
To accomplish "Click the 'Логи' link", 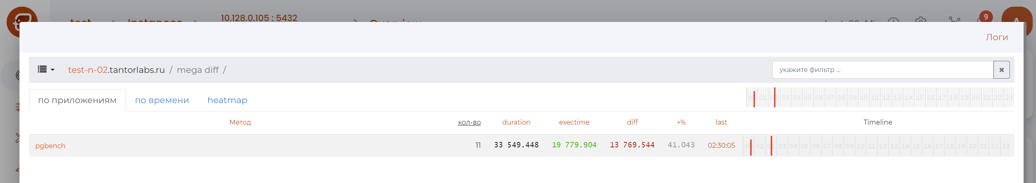I will (996, 37).
